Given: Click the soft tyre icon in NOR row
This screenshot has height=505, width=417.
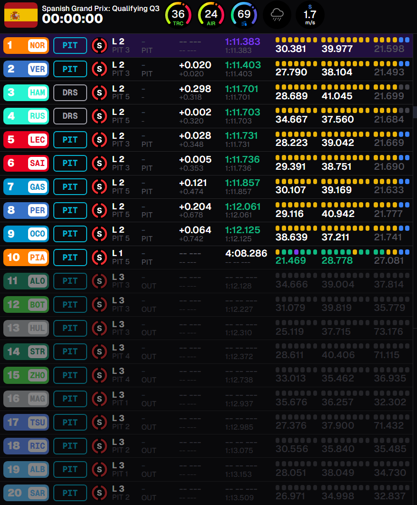Looking at the screenshot, I should pyautogui.click(x=99, y=45).
